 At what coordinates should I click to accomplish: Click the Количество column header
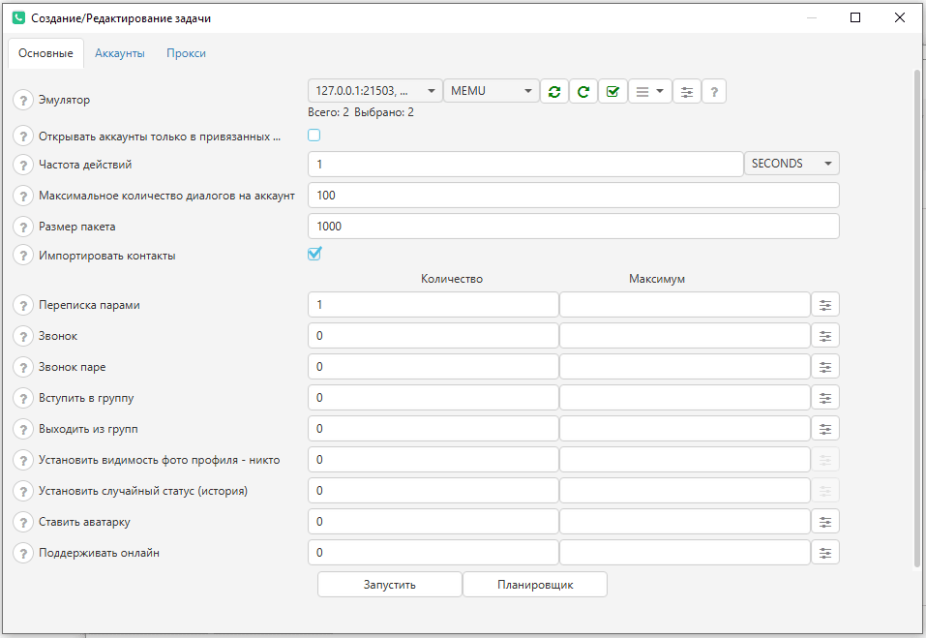[x=452, y=279]
